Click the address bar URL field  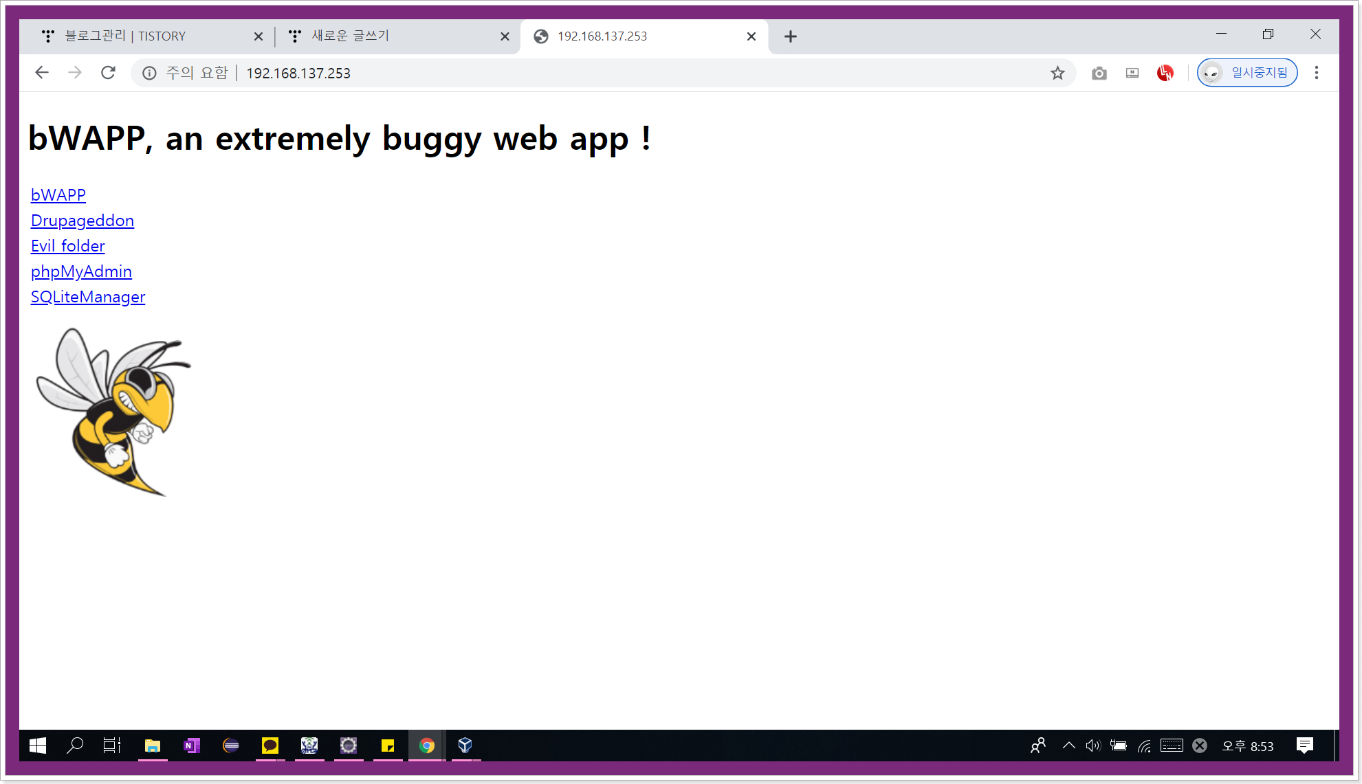(x=550, y=73)
